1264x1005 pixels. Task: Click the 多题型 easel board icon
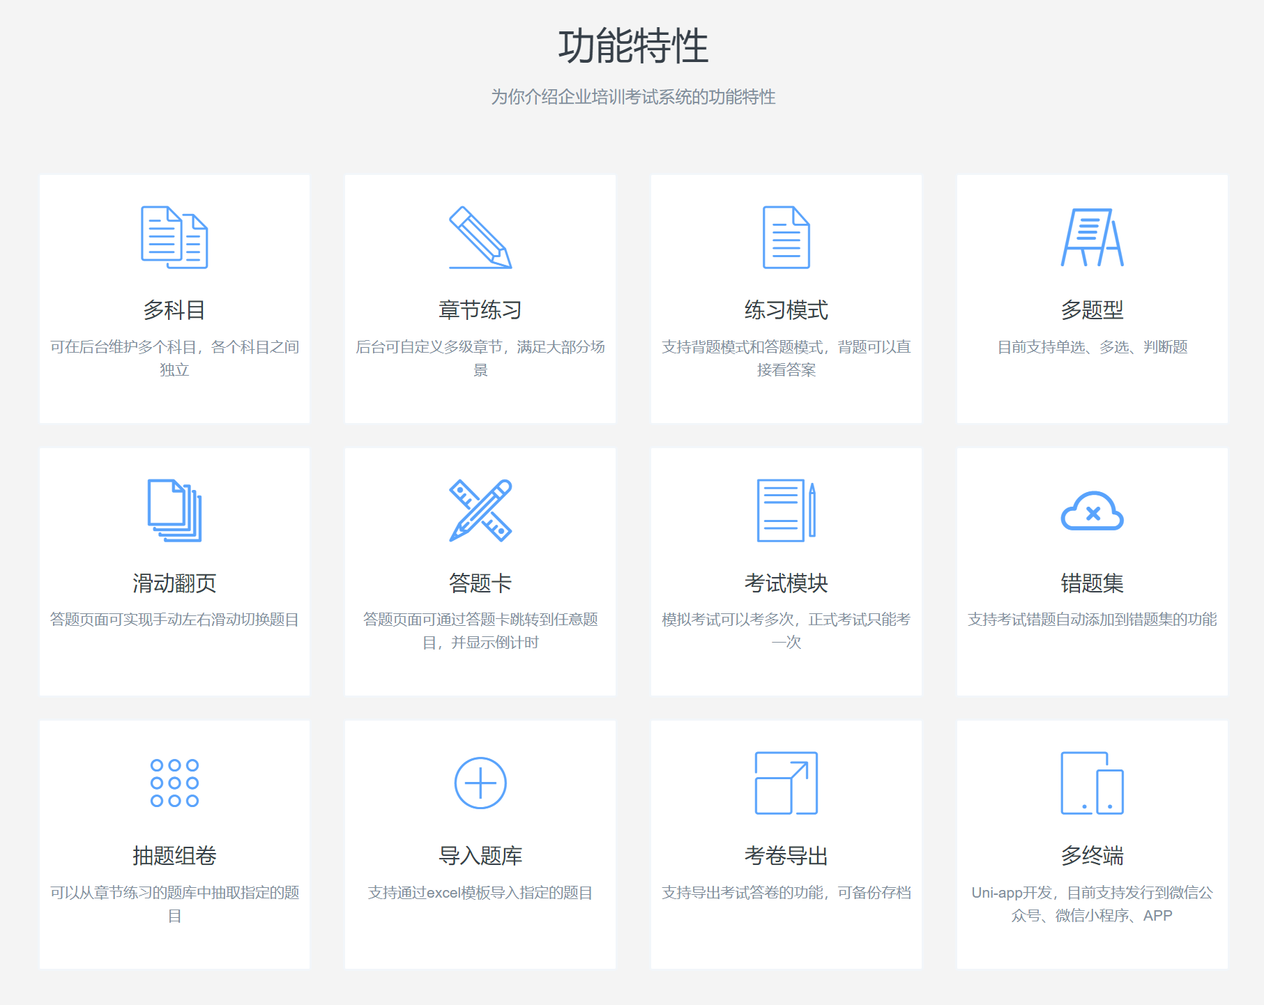coord(1092,237)
